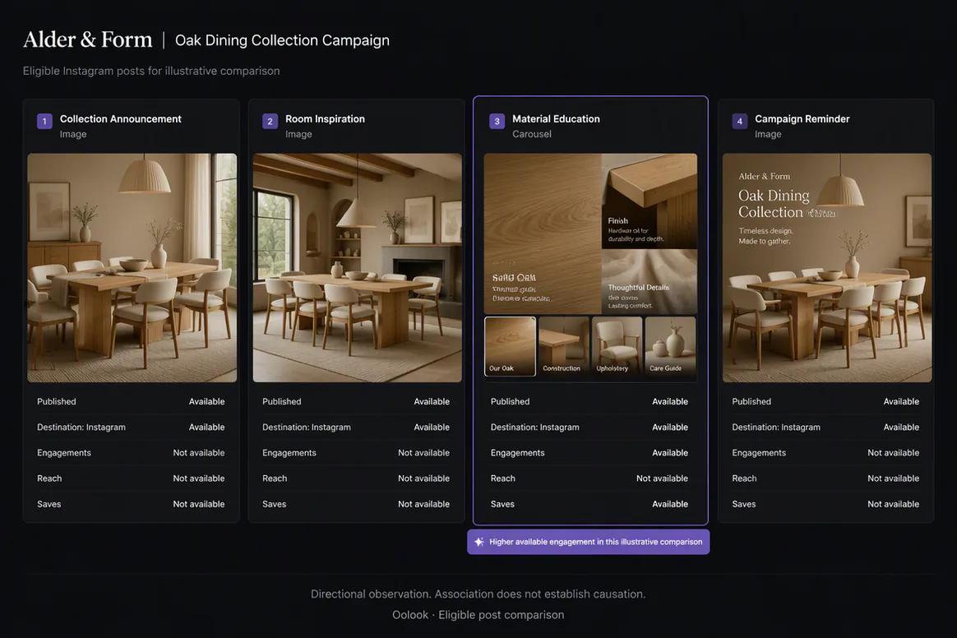The height and width of the screenshot is (638, 957).
Task: Click the Directional observation disclaimer text
Action: pyautogui.click(x=478, y=594)
